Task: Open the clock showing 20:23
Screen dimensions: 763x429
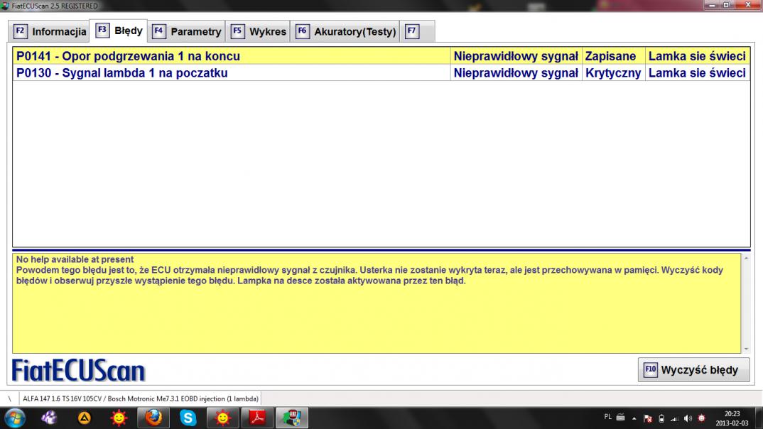Action: [x=732, y=418]
